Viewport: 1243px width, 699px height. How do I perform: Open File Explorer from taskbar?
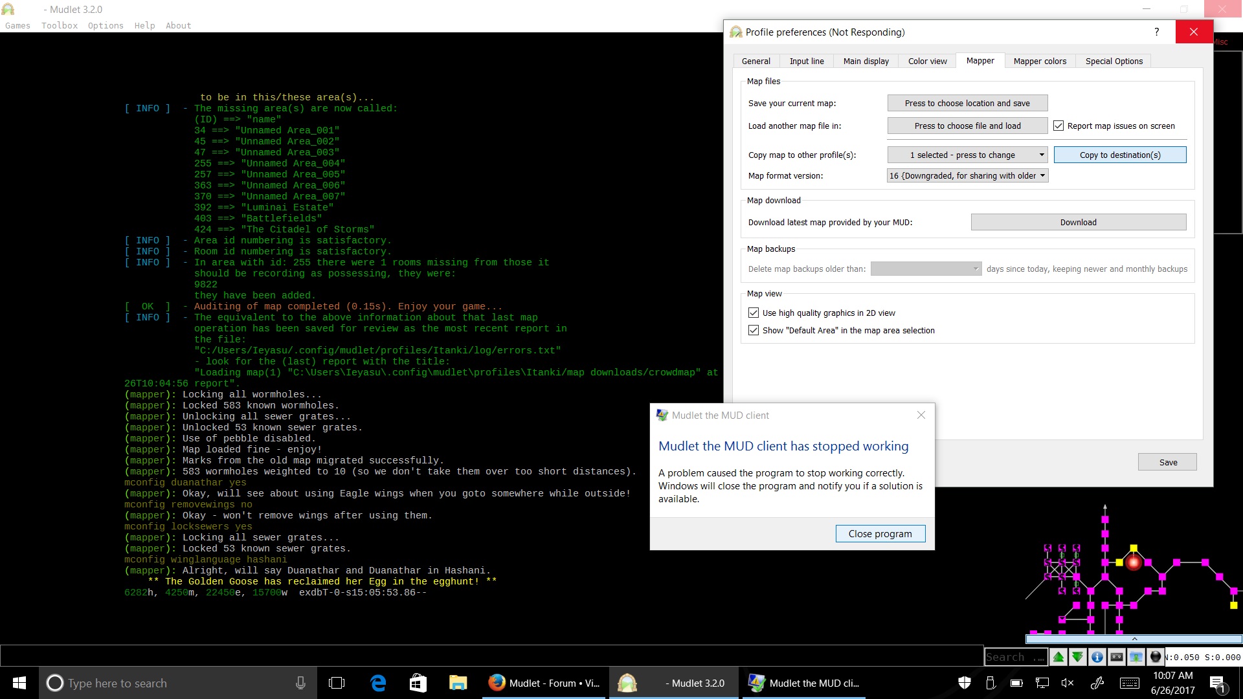coord(458,683)
